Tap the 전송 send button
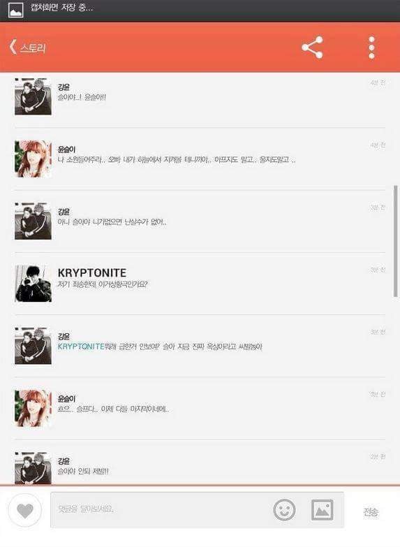Viewport: 400px width, 547px height. tap(371, 512)
